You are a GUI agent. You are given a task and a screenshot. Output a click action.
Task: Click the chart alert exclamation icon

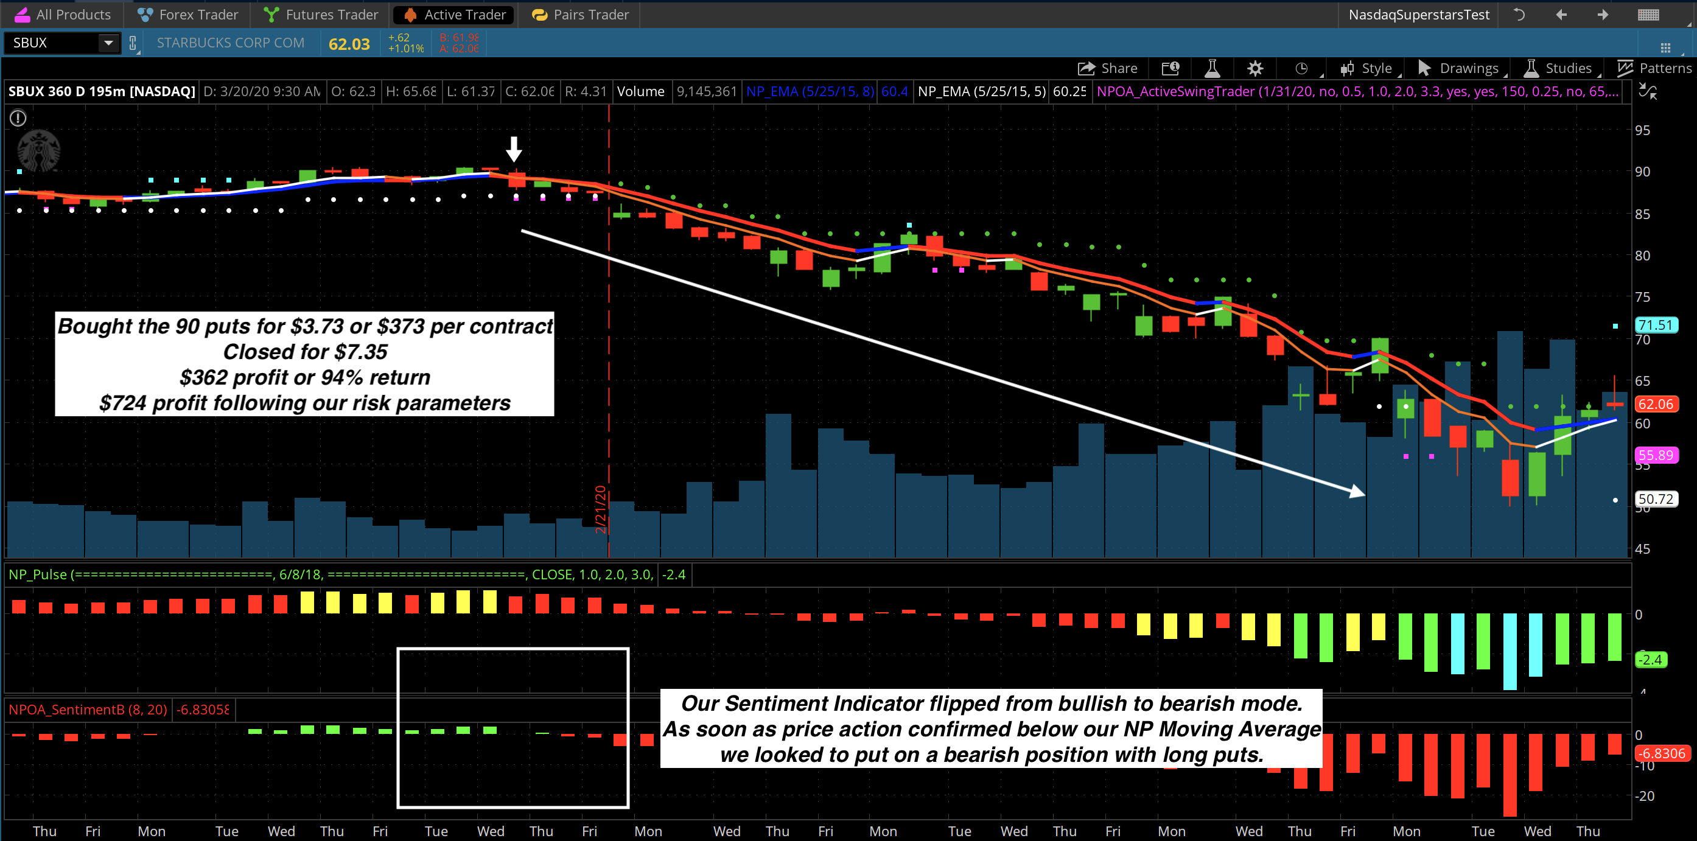[x=18, y=118]
